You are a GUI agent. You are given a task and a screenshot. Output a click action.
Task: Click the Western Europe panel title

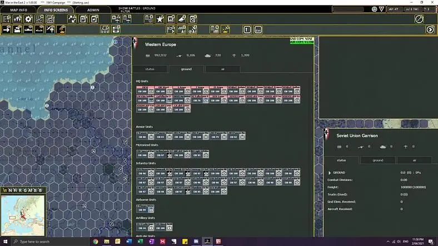point(160,44)
